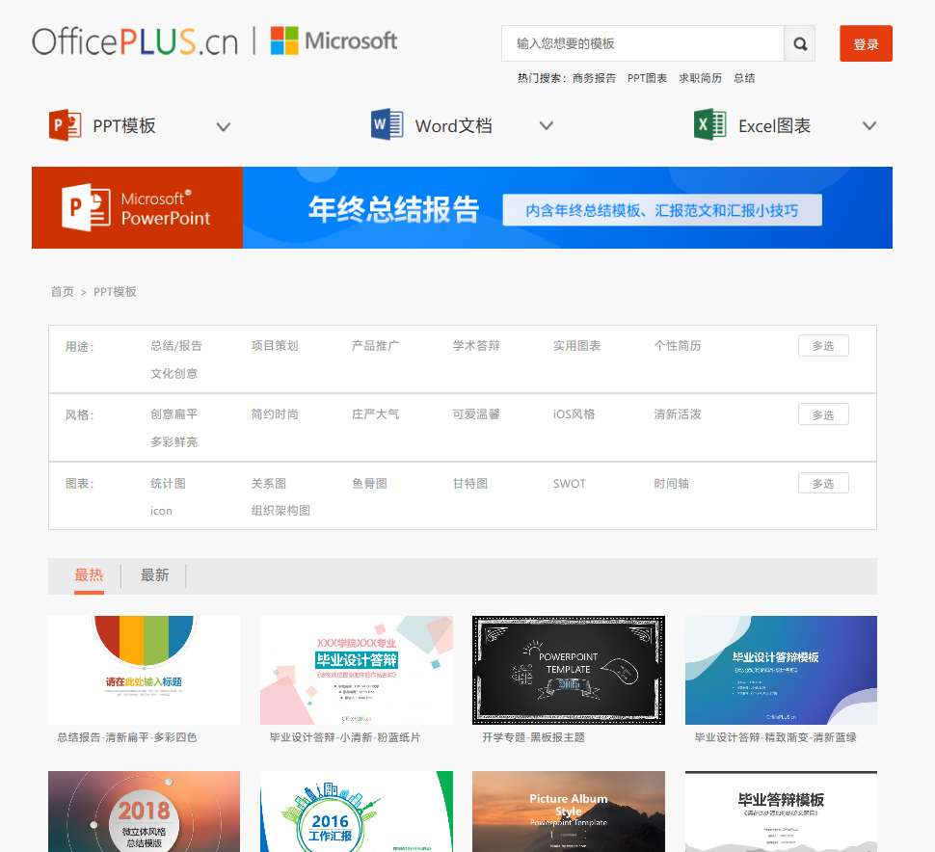Image resolution: width=935 pixels, height=852 pixels.
Task: Select the iOS风格 style filter
Action: coord(574,414)
